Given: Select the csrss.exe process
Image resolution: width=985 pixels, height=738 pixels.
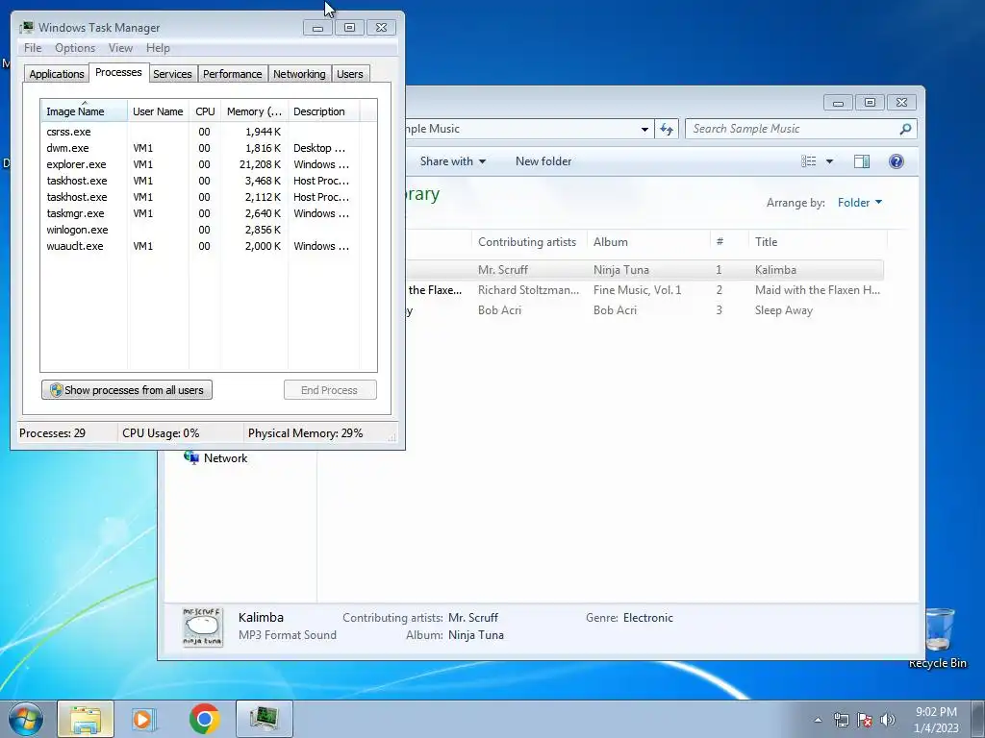Looking at the screenshot, I should pos(68,132).
